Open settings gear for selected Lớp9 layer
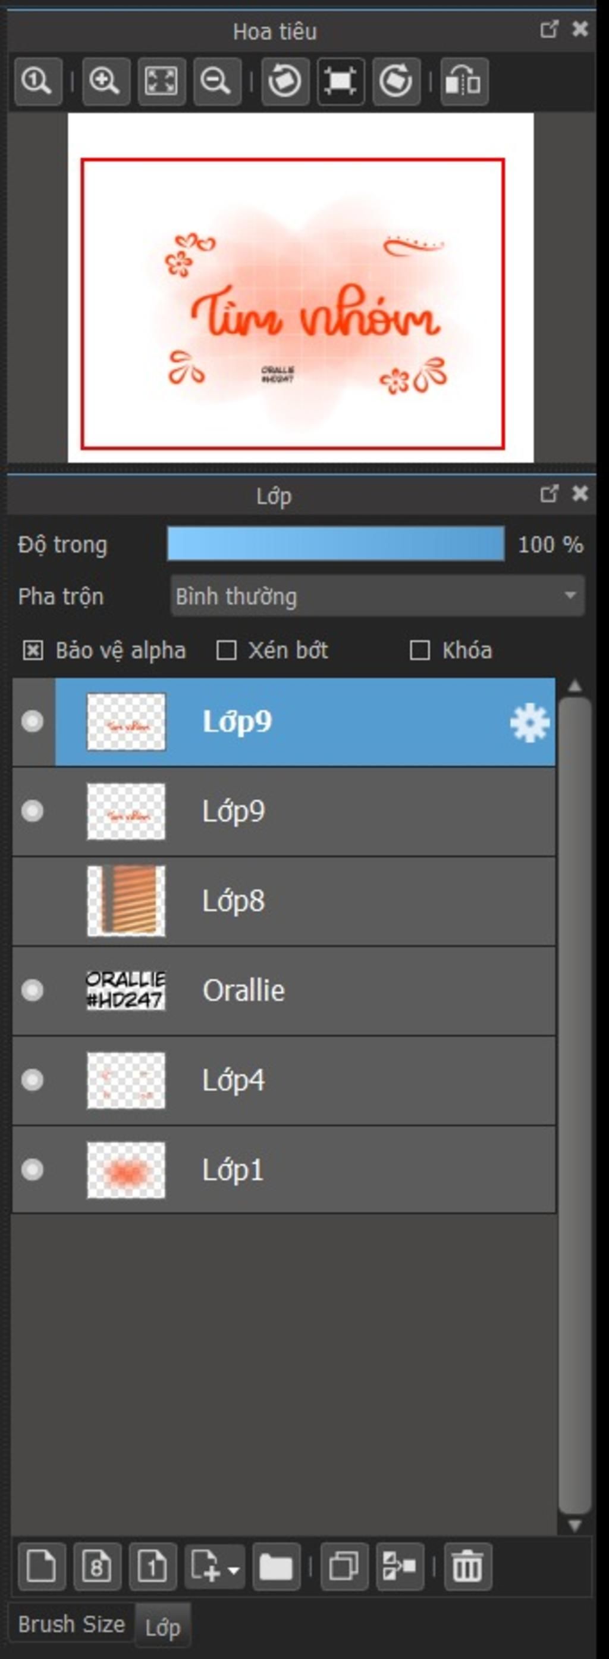This screenshot has width=609, height=1659. [x=529, y=722]
